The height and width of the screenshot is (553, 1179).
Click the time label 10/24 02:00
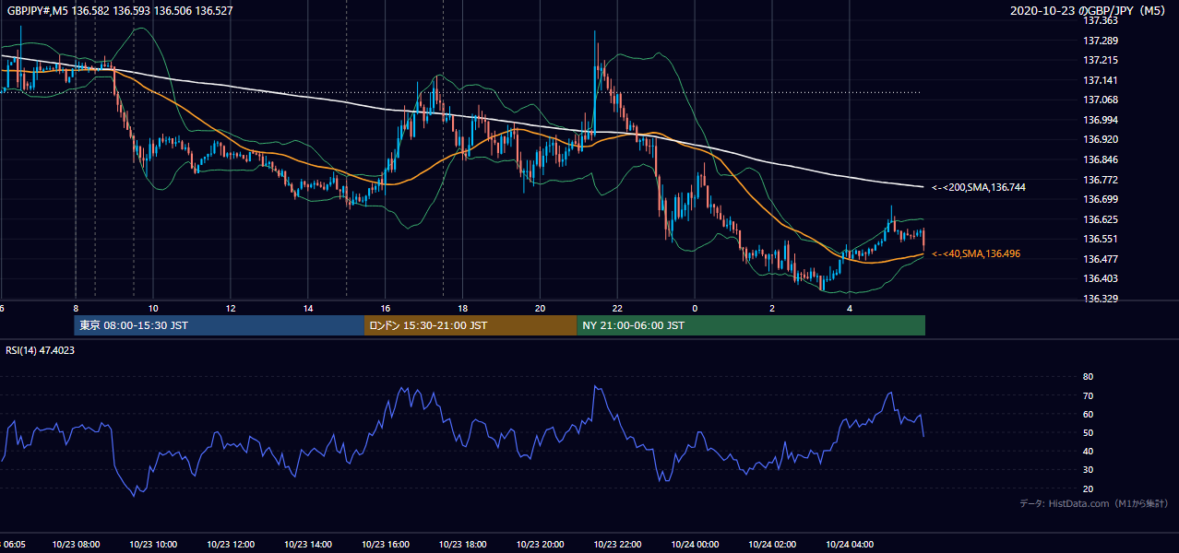[773, 544]
